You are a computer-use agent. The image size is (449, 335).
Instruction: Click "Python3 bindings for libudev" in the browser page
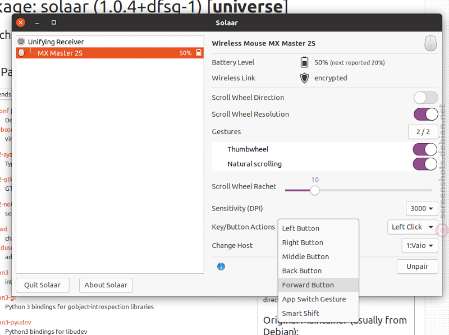point(46,332)
